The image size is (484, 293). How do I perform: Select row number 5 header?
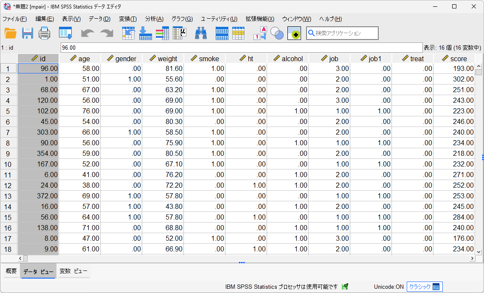(x=8, y=111)
